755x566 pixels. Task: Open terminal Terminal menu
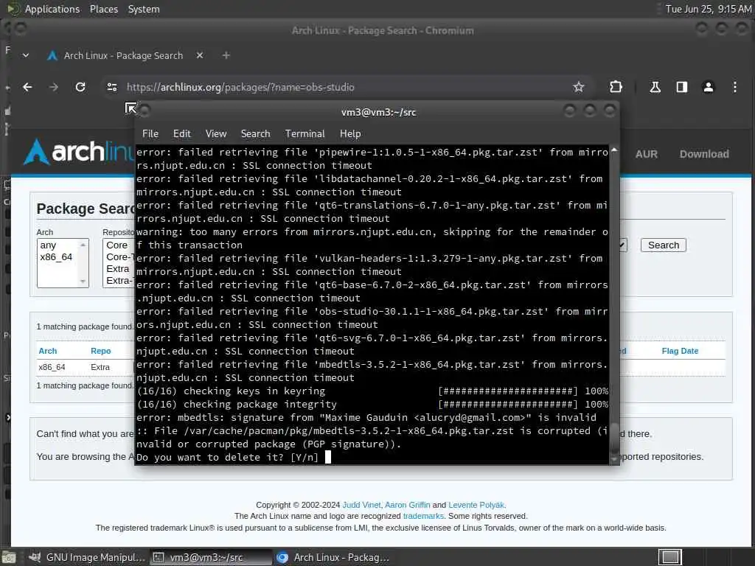pyautogui.click(x=305, y=134)
